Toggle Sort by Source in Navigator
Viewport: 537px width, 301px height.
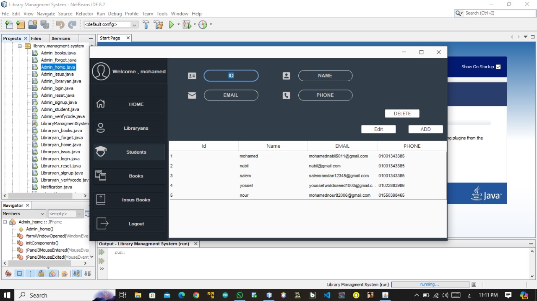(x=87, y=273)
